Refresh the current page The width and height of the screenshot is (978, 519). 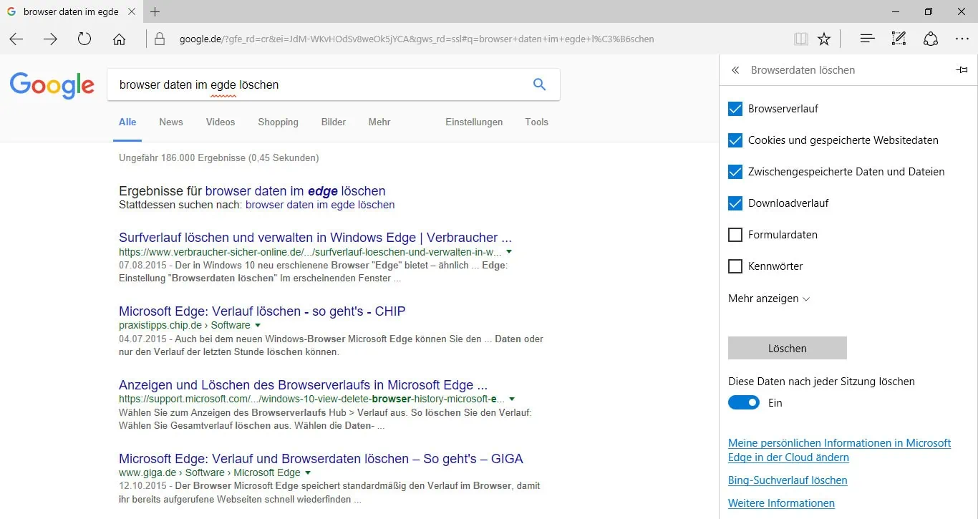(84, 39)
